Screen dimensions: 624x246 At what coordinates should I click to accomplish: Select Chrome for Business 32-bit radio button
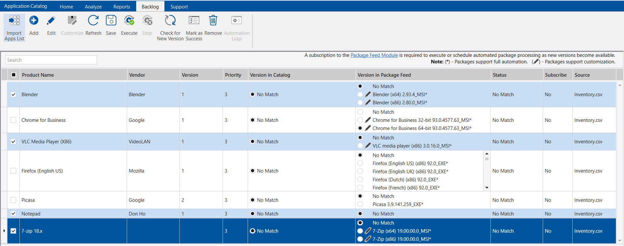pos(360,120)
